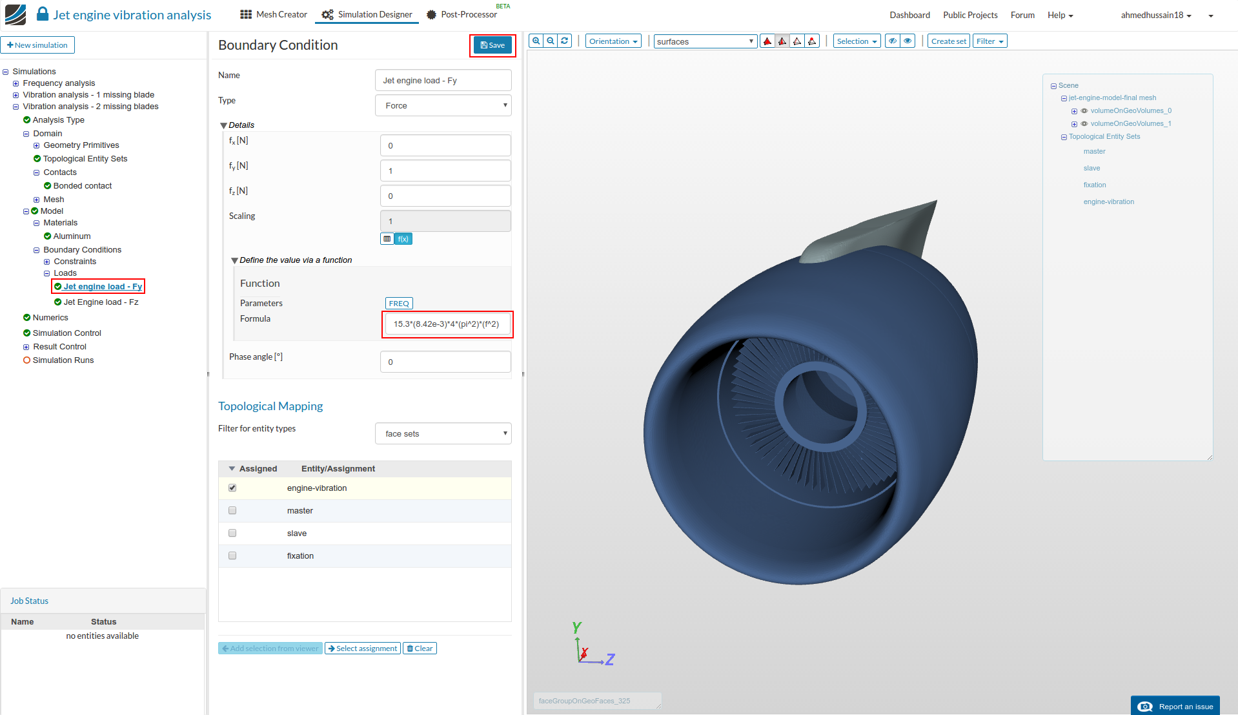Select wireframe render mode icon

tap(797, 41)
